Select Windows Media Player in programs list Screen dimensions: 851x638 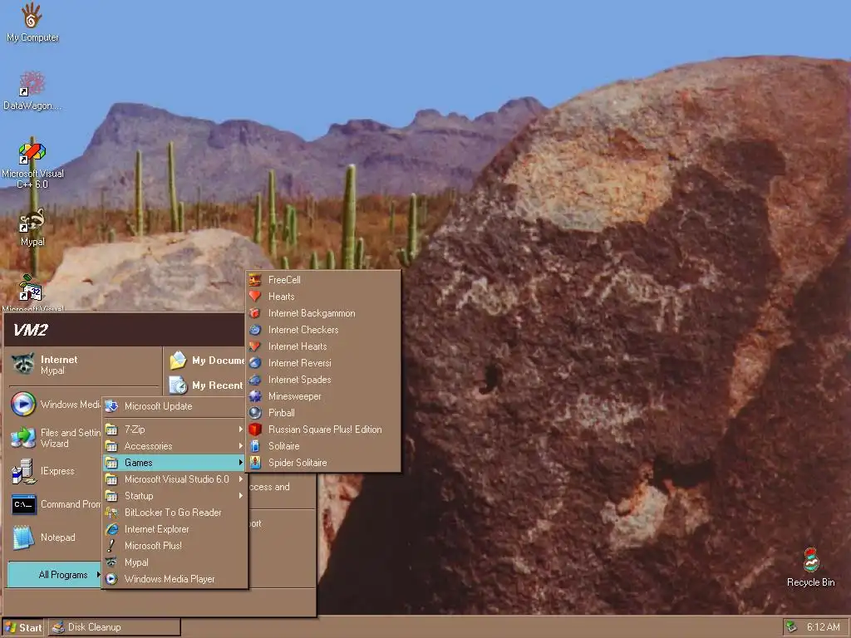pos(175,579)
